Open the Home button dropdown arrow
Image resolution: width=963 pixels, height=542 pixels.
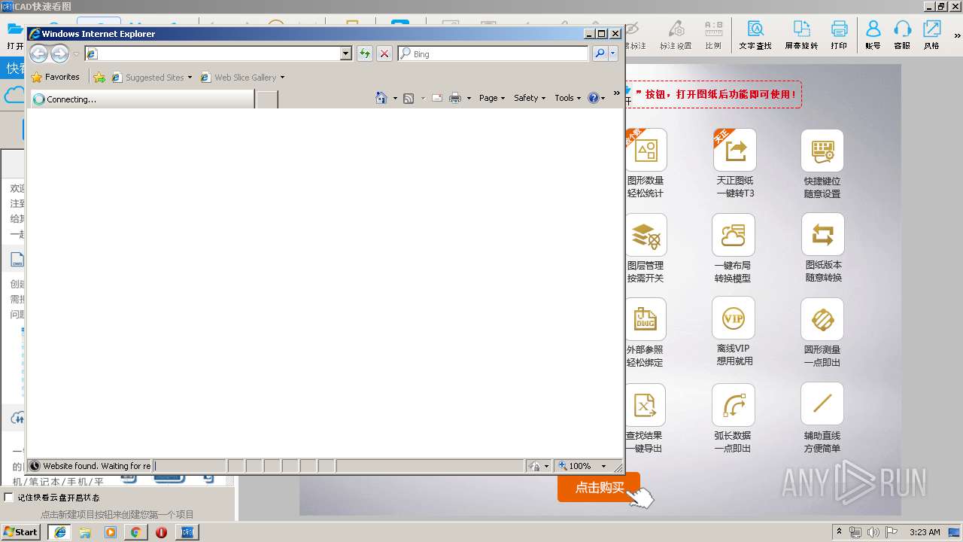pos(395,98)
